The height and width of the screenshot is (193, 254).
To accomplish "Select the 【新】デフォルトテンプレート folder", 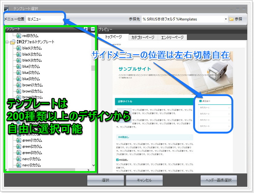I will [35, 42].
